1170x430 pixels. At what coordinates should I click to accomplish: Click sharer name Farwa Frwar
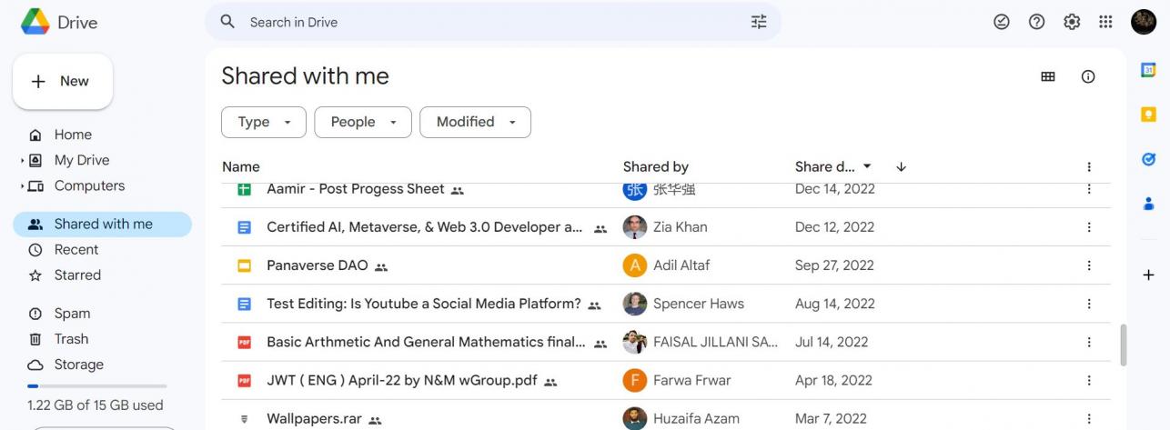pyautogui.click(x=691, y=380)
